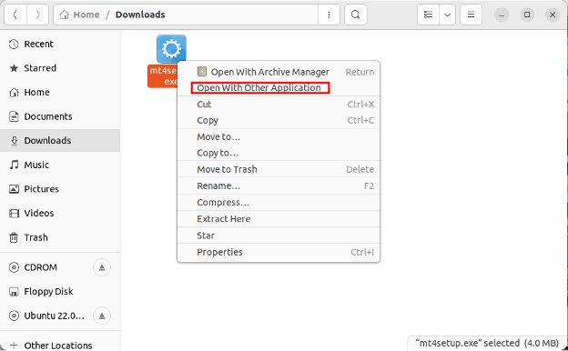
Task: Go to Home in the sidebar
Action: [60, 92]
